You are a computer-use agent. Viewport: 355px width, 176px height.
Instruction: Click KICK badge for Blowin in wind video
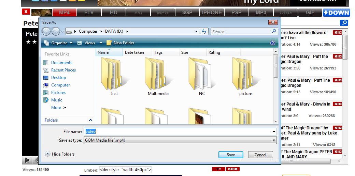pyautogui.click(x=337, y=104)
